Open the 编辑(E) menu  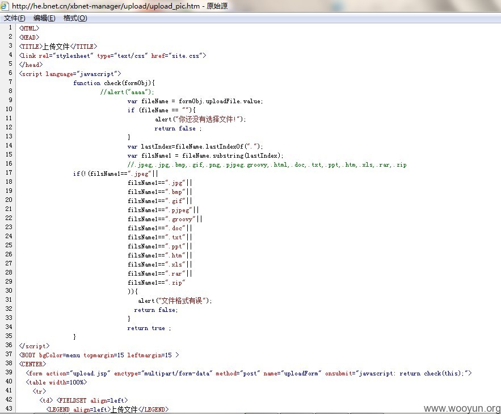(x=44, y=18)
